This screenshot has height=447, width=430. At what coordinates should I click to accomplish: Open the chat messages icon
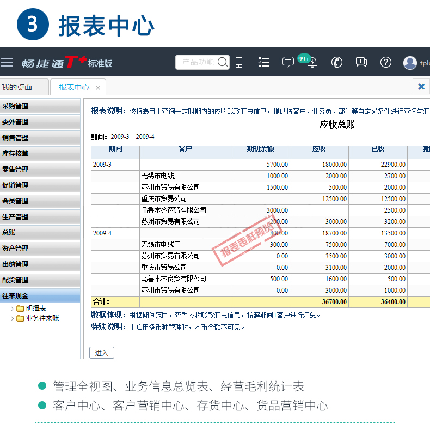click(x=288, y=63)
